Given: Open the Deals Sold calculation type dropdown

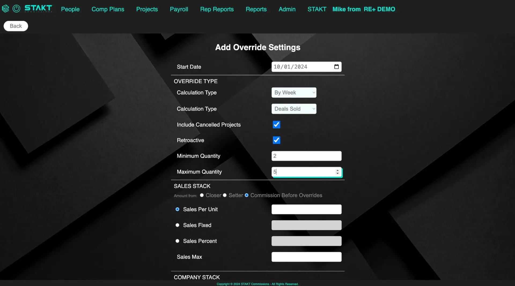Looking at the screenshot, I should point(294,109).
